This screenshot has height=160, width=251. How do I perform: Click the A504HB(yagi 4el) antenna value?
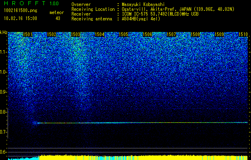[141, 19]
